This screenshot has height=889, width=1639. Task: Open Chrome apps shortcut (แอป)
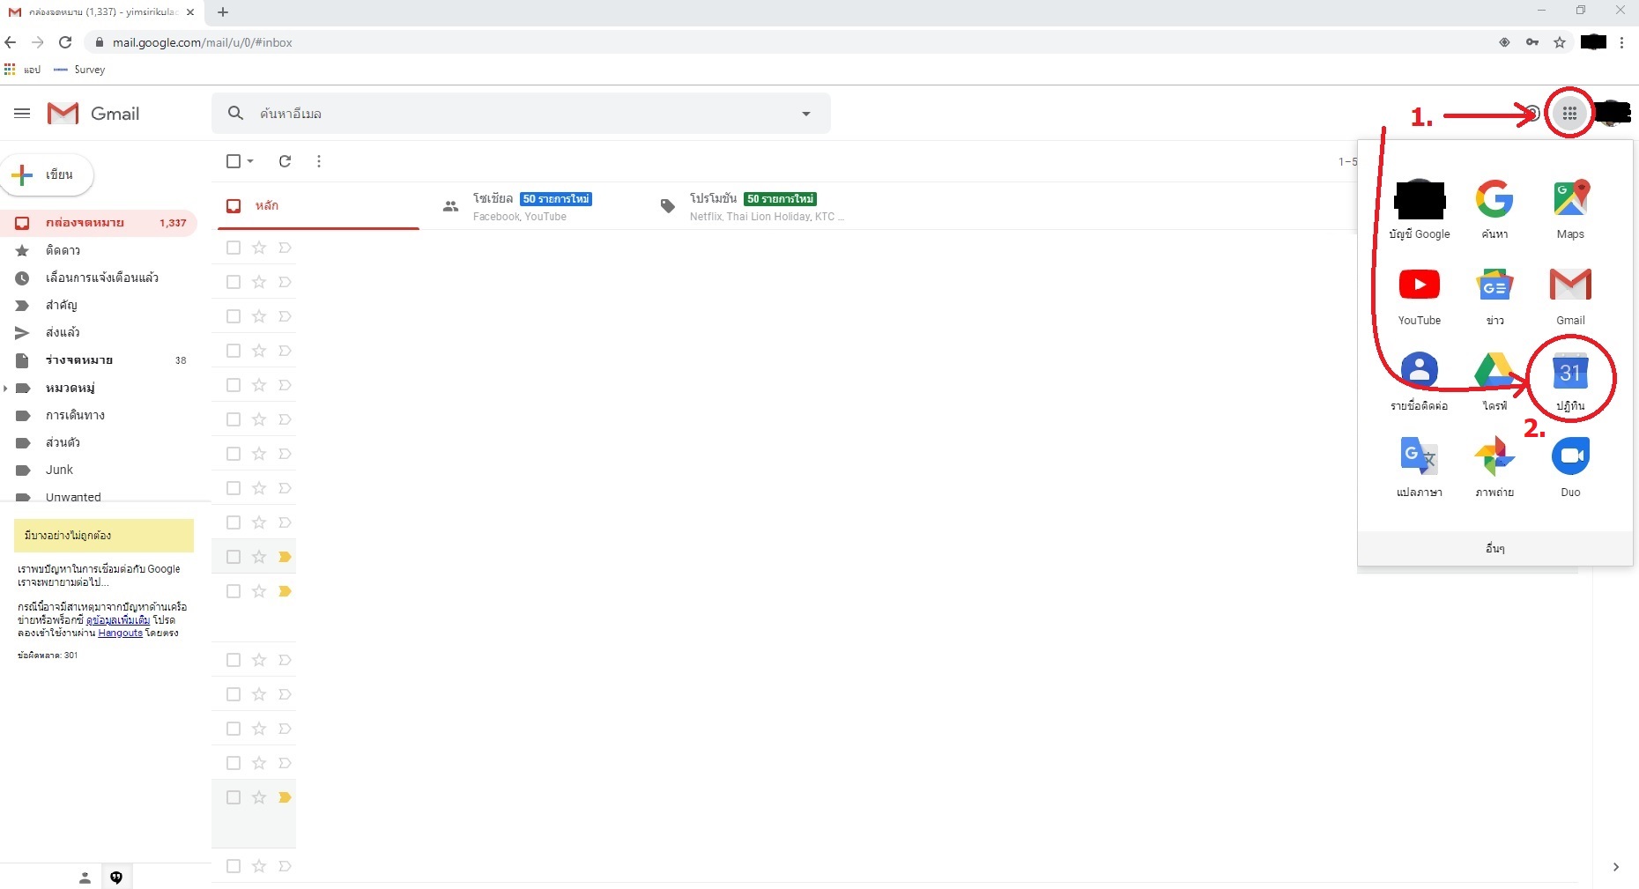22,70
